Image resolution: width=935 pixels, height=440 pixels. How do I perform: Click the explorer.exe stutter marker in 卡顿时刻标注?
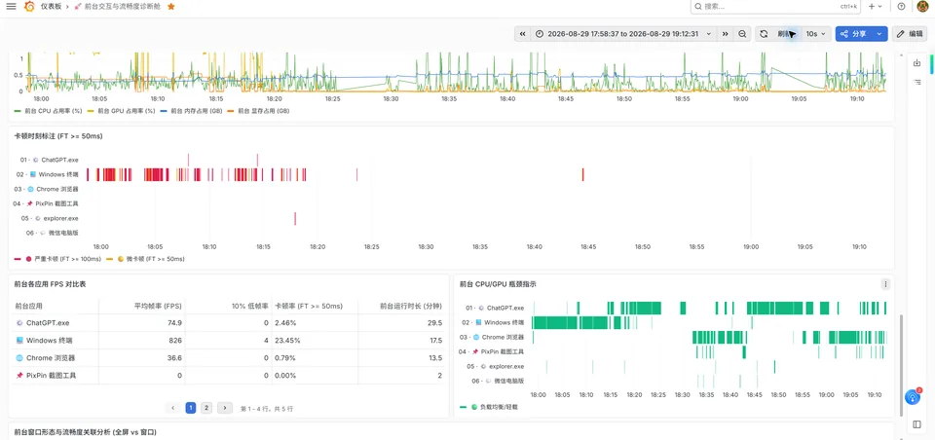pos(295,218)
